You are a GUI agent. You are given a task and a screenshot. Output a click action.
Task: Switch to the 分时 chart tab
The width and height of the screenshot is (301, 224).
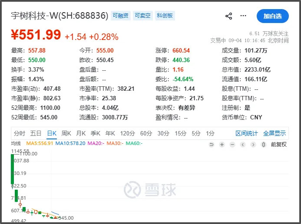click(20, 133)
